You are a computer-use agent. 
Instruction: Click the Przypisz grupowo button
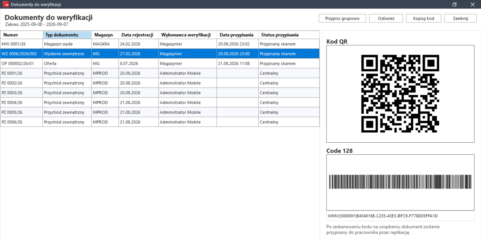coord(342,18)
